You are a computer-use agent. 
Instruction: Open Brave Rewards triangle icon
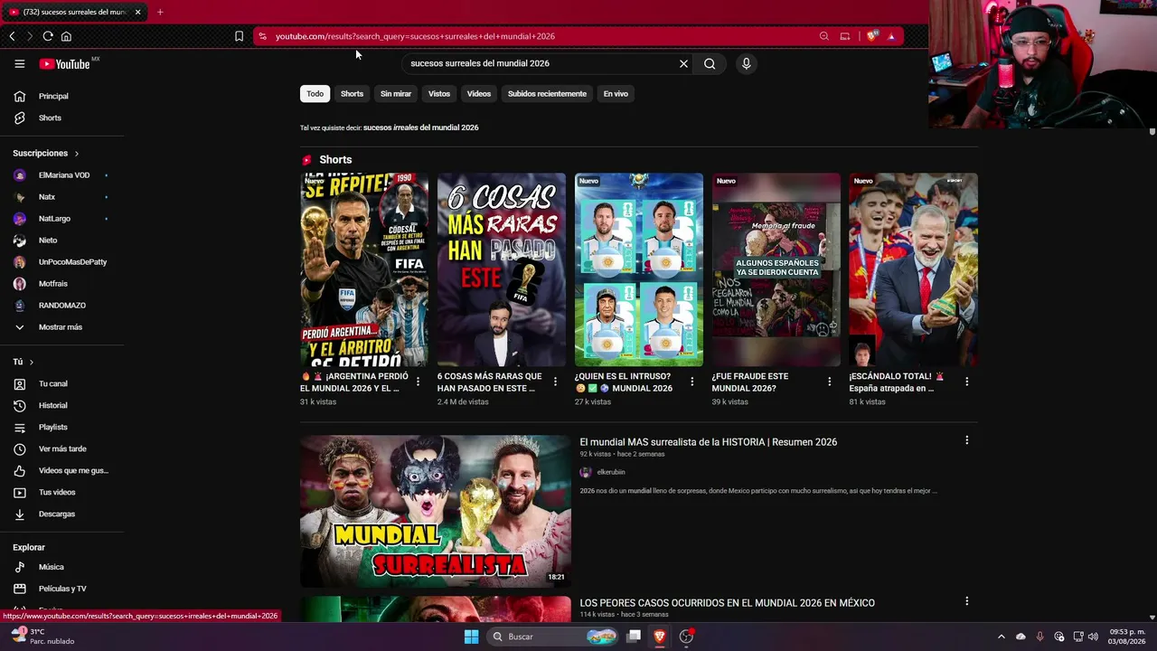point(891,36)
